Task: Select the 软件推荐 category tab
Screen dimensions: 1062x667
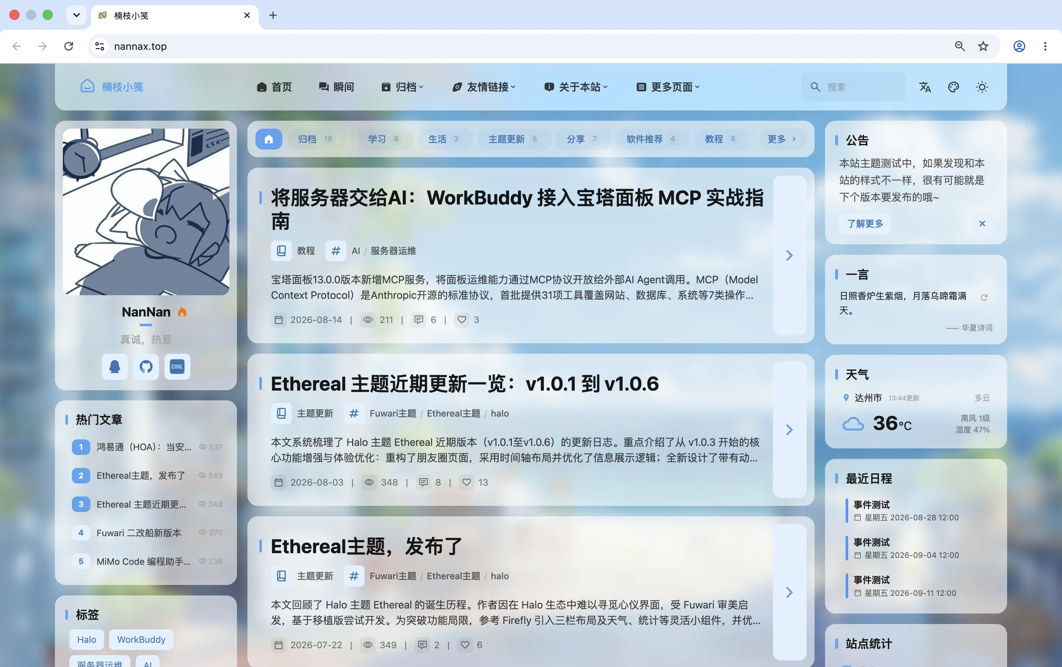Action: (652, 139)
